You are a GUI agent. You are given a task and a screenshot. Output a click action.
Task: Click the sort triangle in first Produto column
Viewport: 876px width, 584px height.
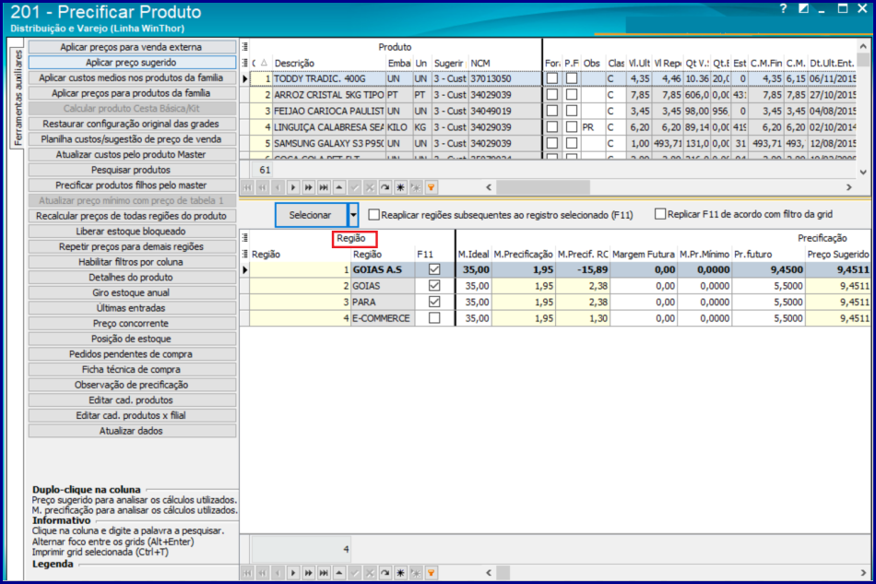pyautogui.click(x=264, y=63)
